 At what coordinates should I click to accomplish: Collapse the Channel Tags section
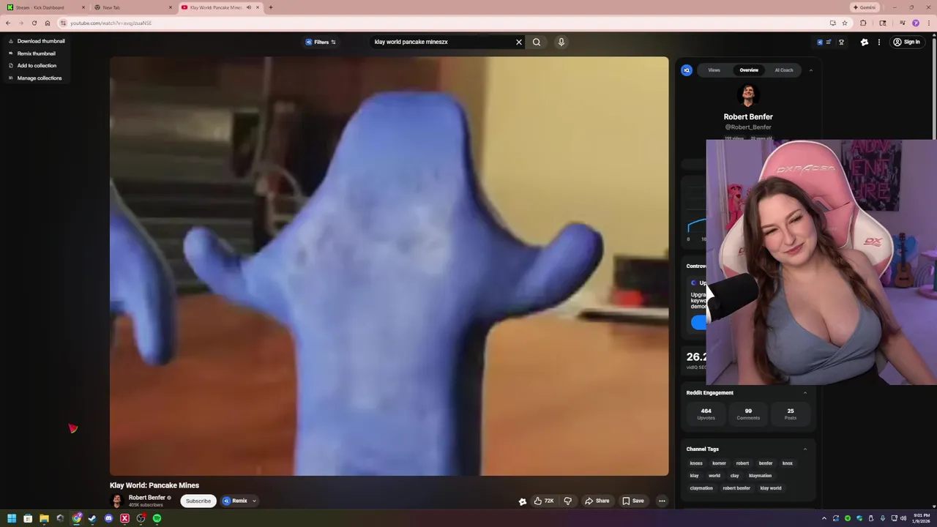pos(805,449)
